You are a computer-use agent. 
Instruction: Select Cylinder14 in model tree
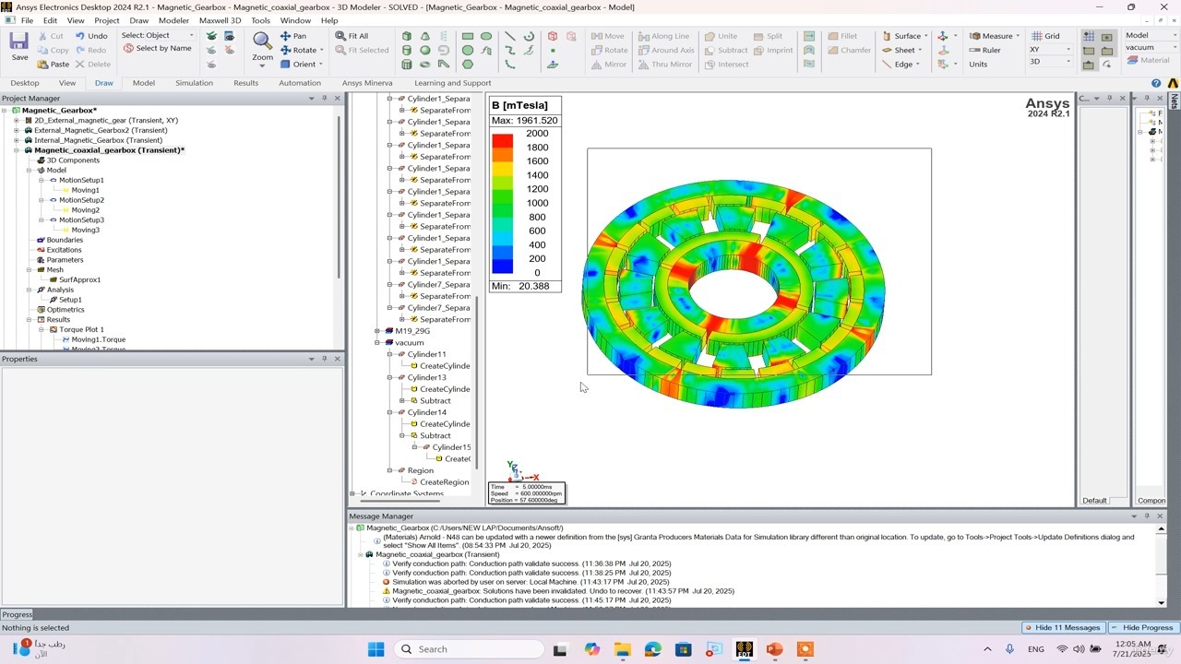coord(426,412)
